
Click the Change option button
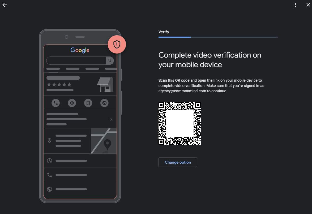178,162
